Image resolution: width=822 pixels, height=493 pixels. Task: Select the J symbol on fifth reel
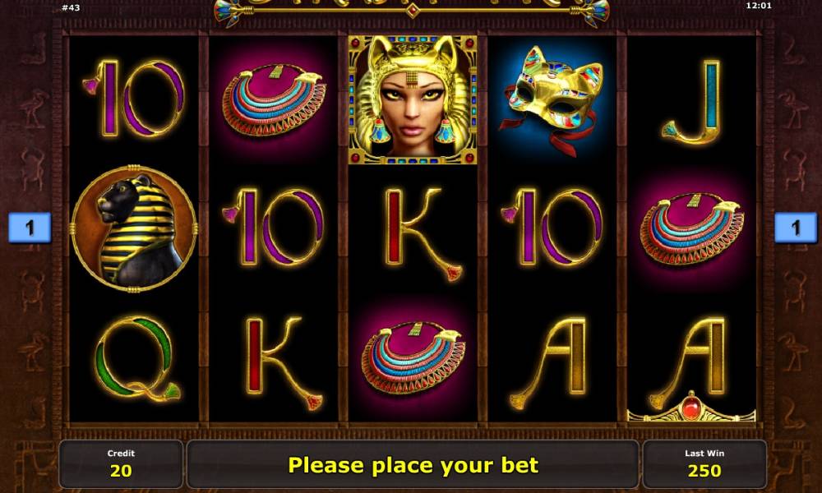[692, 100]
